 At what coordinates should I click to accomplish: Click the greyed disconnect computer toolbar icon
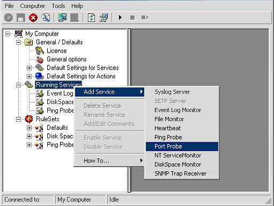(x=75, y=18)
